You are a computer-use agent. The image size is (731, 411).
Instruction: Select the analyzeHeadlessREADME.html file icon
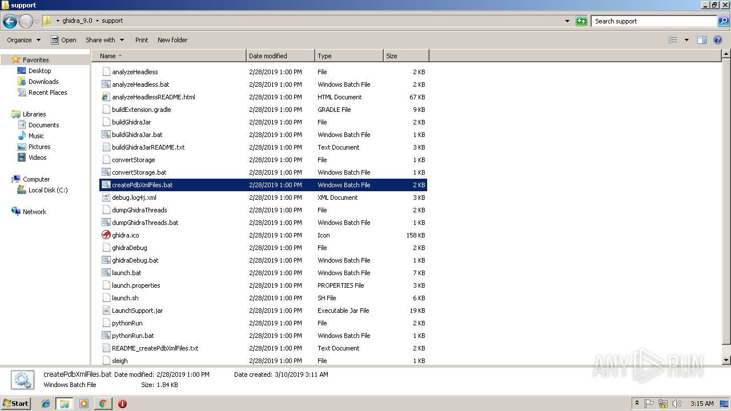[x=106, y=97]
